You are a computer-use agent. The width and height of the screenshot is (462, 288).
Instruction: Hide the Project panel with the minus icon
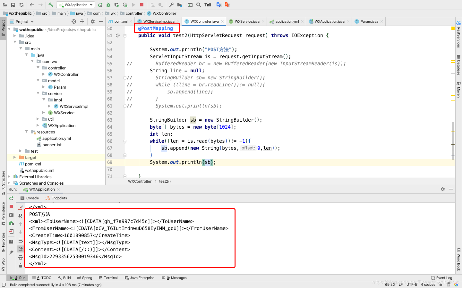101,21
